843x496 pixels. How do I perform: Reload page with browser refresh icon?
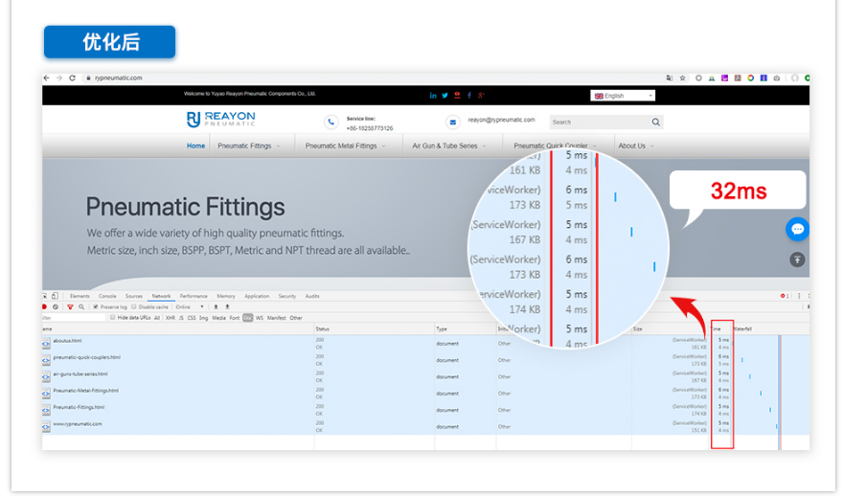pos(72,78)
